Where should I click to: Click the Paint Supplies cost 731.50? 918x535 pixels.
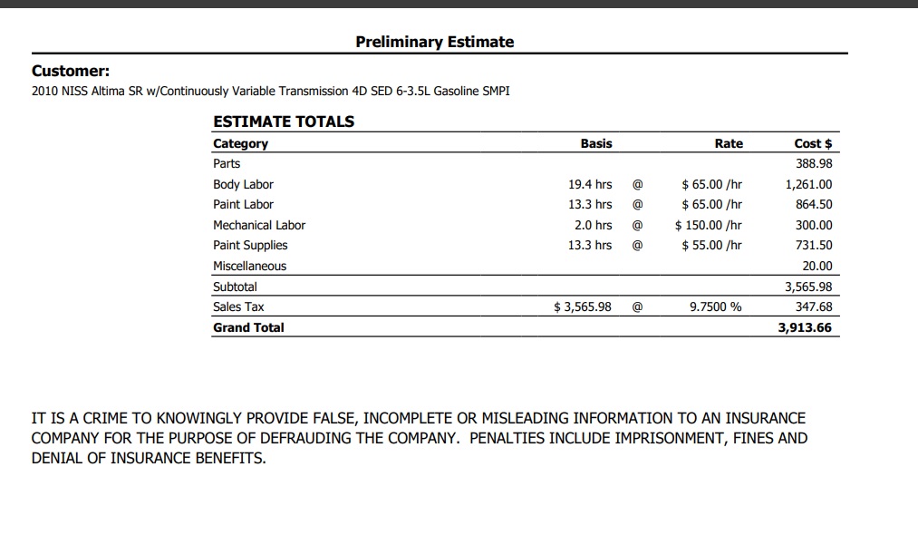tap(813, 246)
